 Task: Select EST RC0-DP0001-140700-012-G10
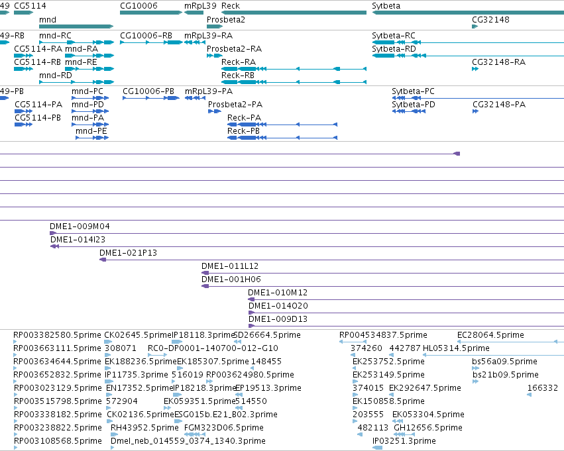(x=213, y=348)
